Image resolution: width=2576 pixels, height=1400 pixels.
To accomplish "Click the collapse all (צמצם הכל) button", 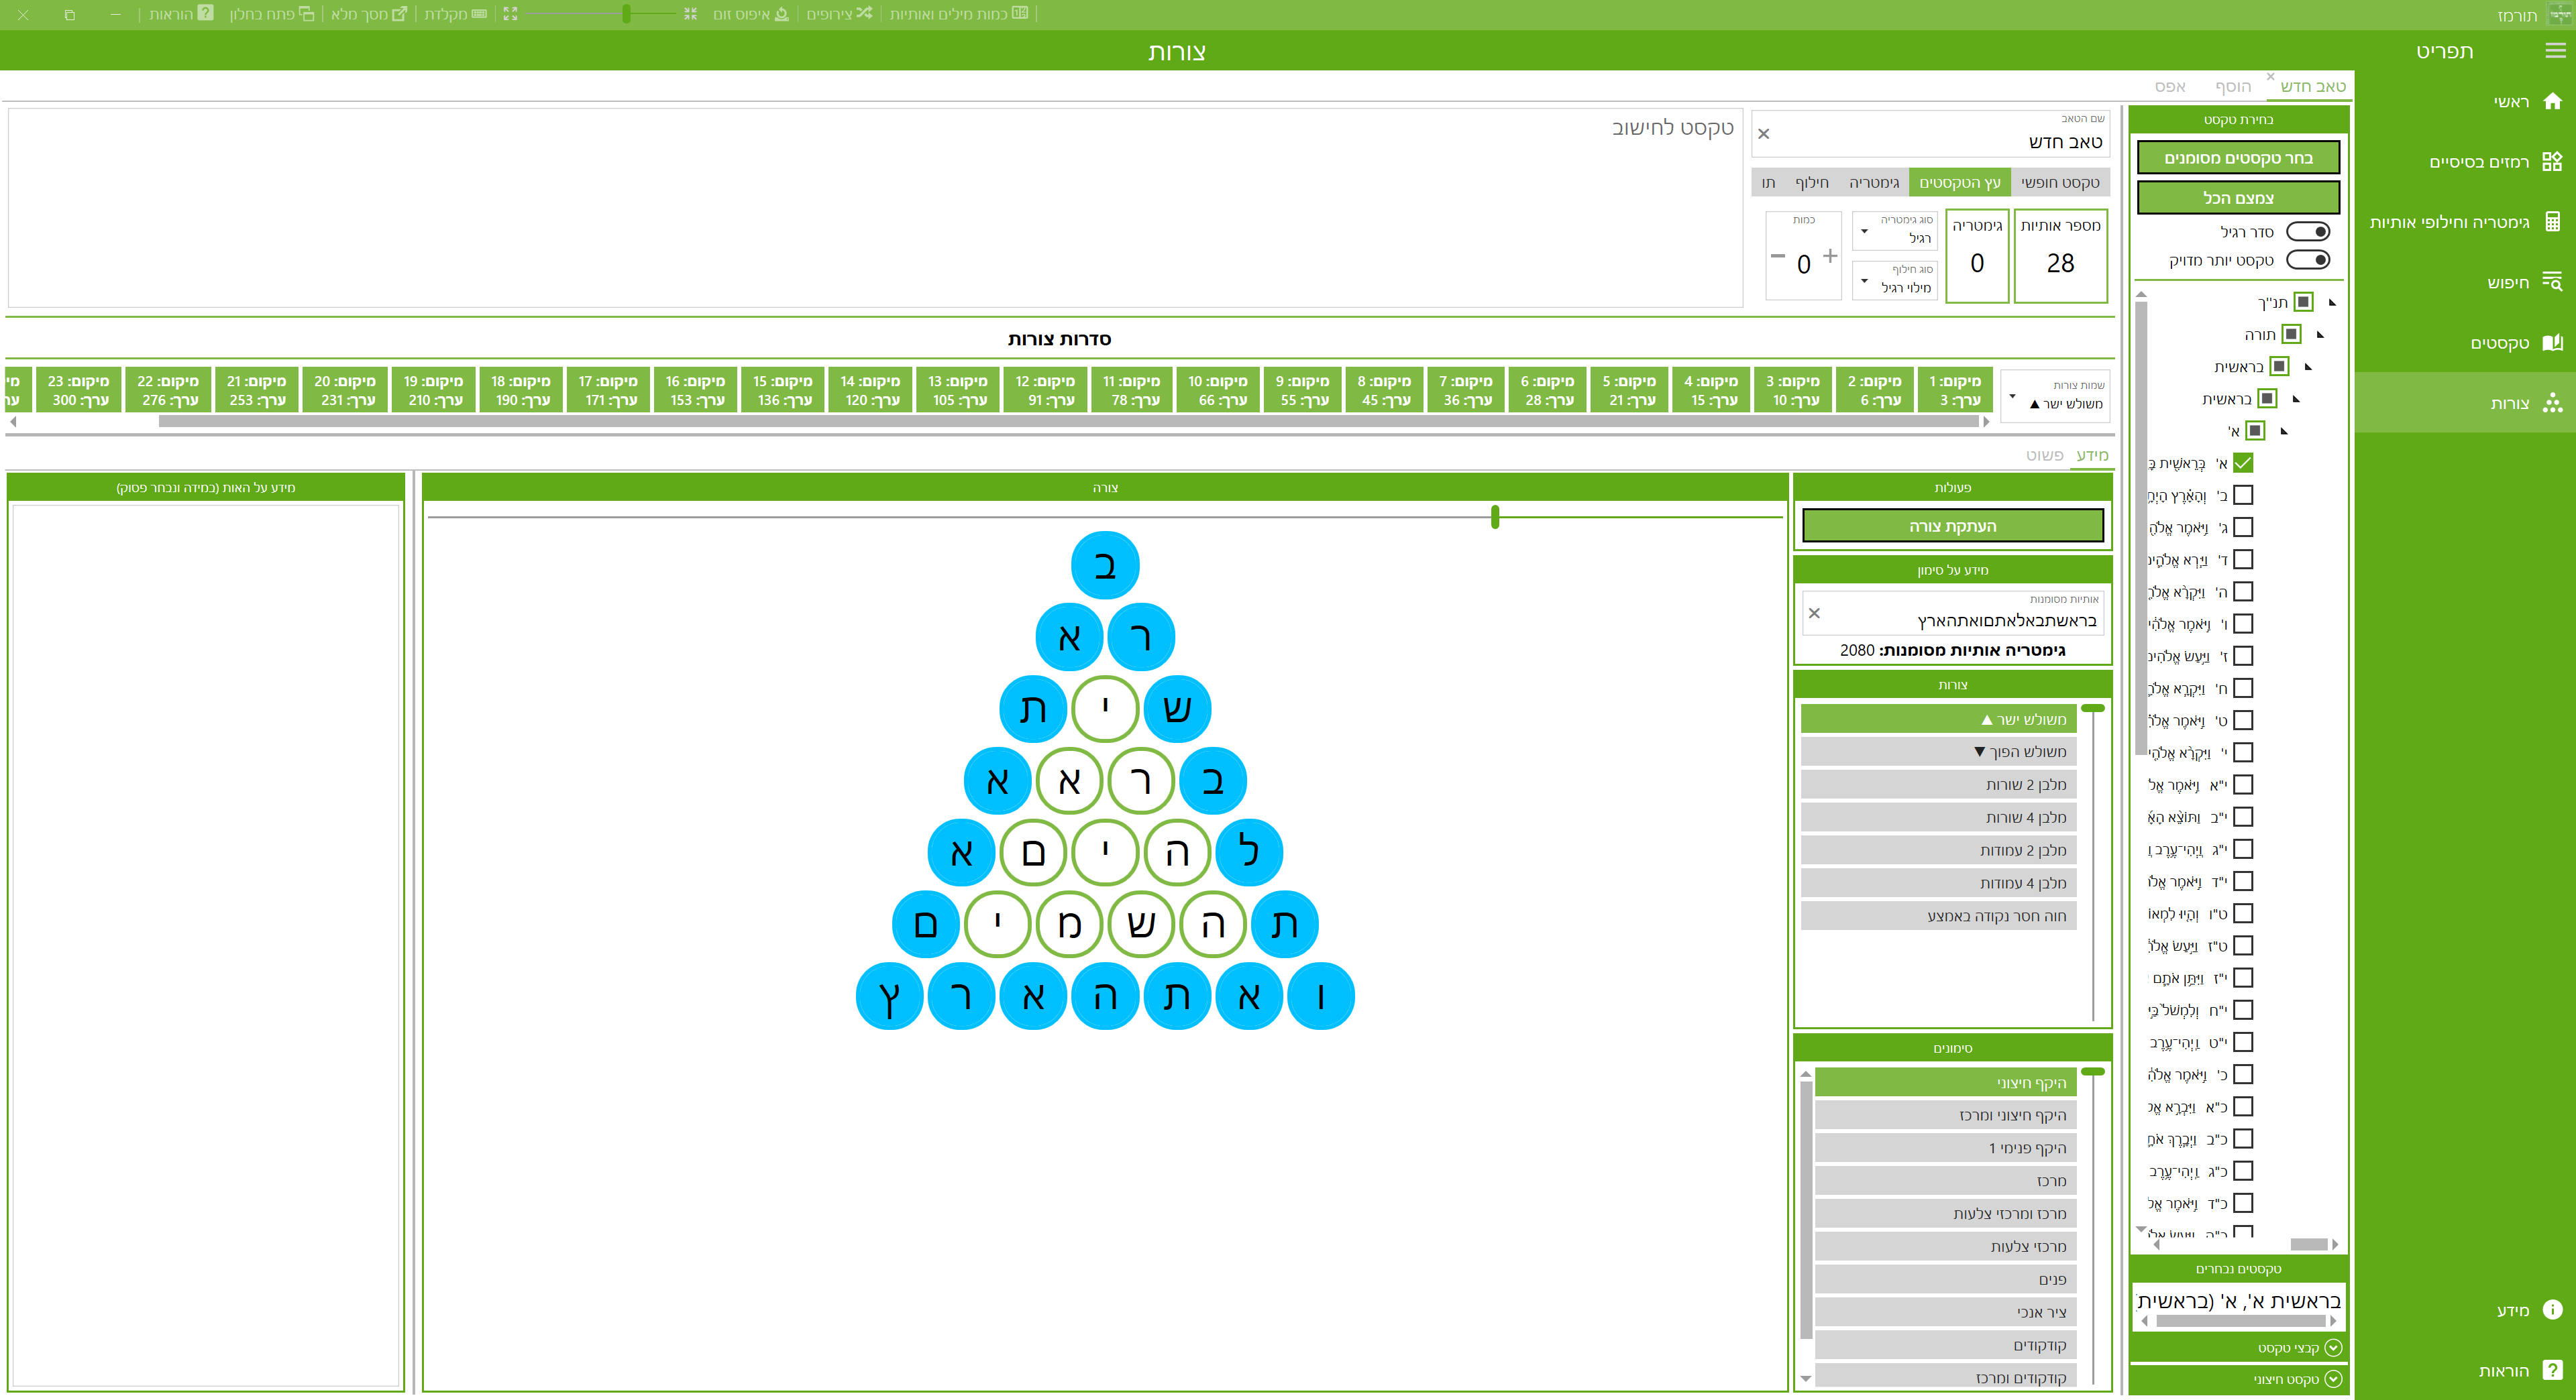I will [x=2238, y=198].
